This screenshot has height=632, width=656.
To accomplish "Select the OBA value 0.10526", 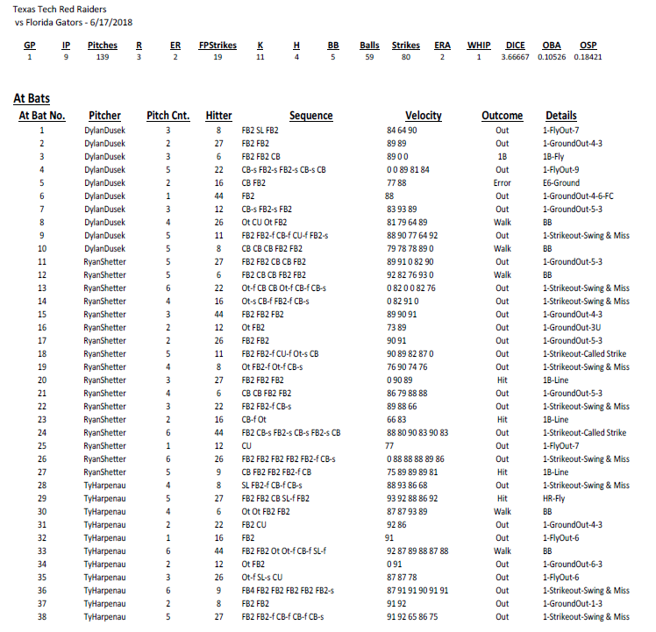I will tap(552, 57).
